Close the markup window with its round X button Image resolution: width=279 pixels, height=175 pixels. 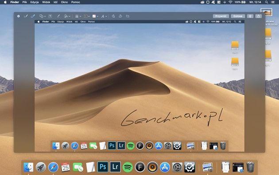18,16
